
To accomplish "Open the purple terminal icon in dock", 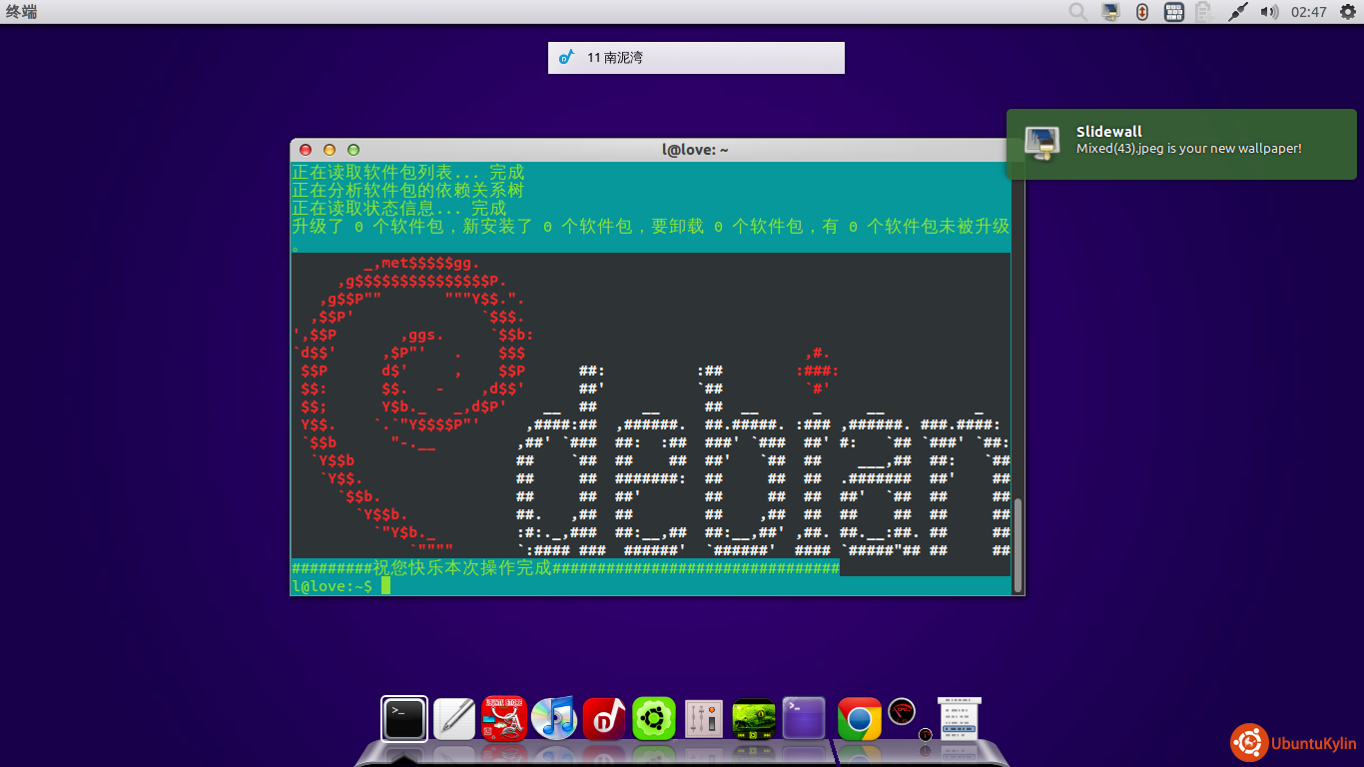I will (804, 718).
